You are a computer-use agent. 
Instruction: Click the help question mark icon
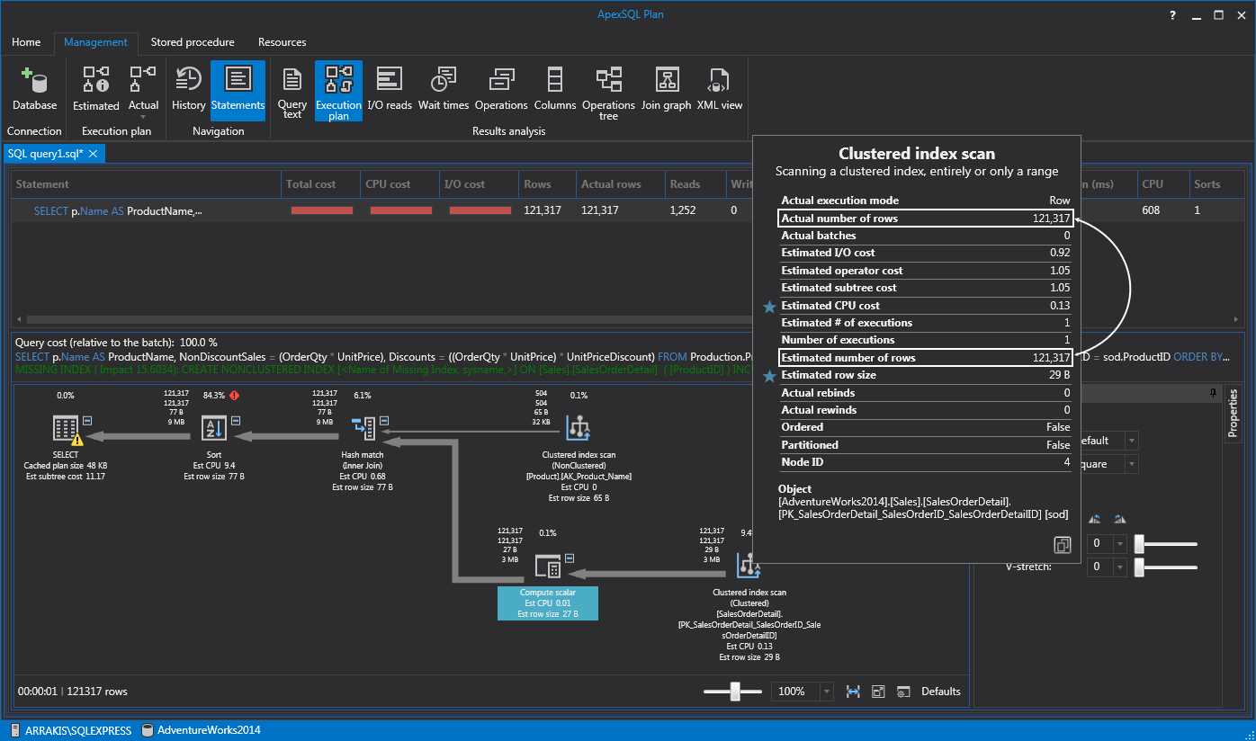[x=1172, y=15]
